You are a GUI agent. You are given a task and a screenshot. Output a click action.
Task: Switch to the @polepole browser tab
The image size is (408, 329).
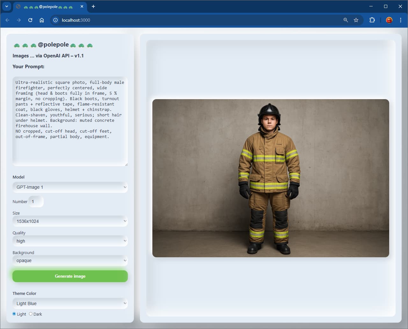coord(48,7)
